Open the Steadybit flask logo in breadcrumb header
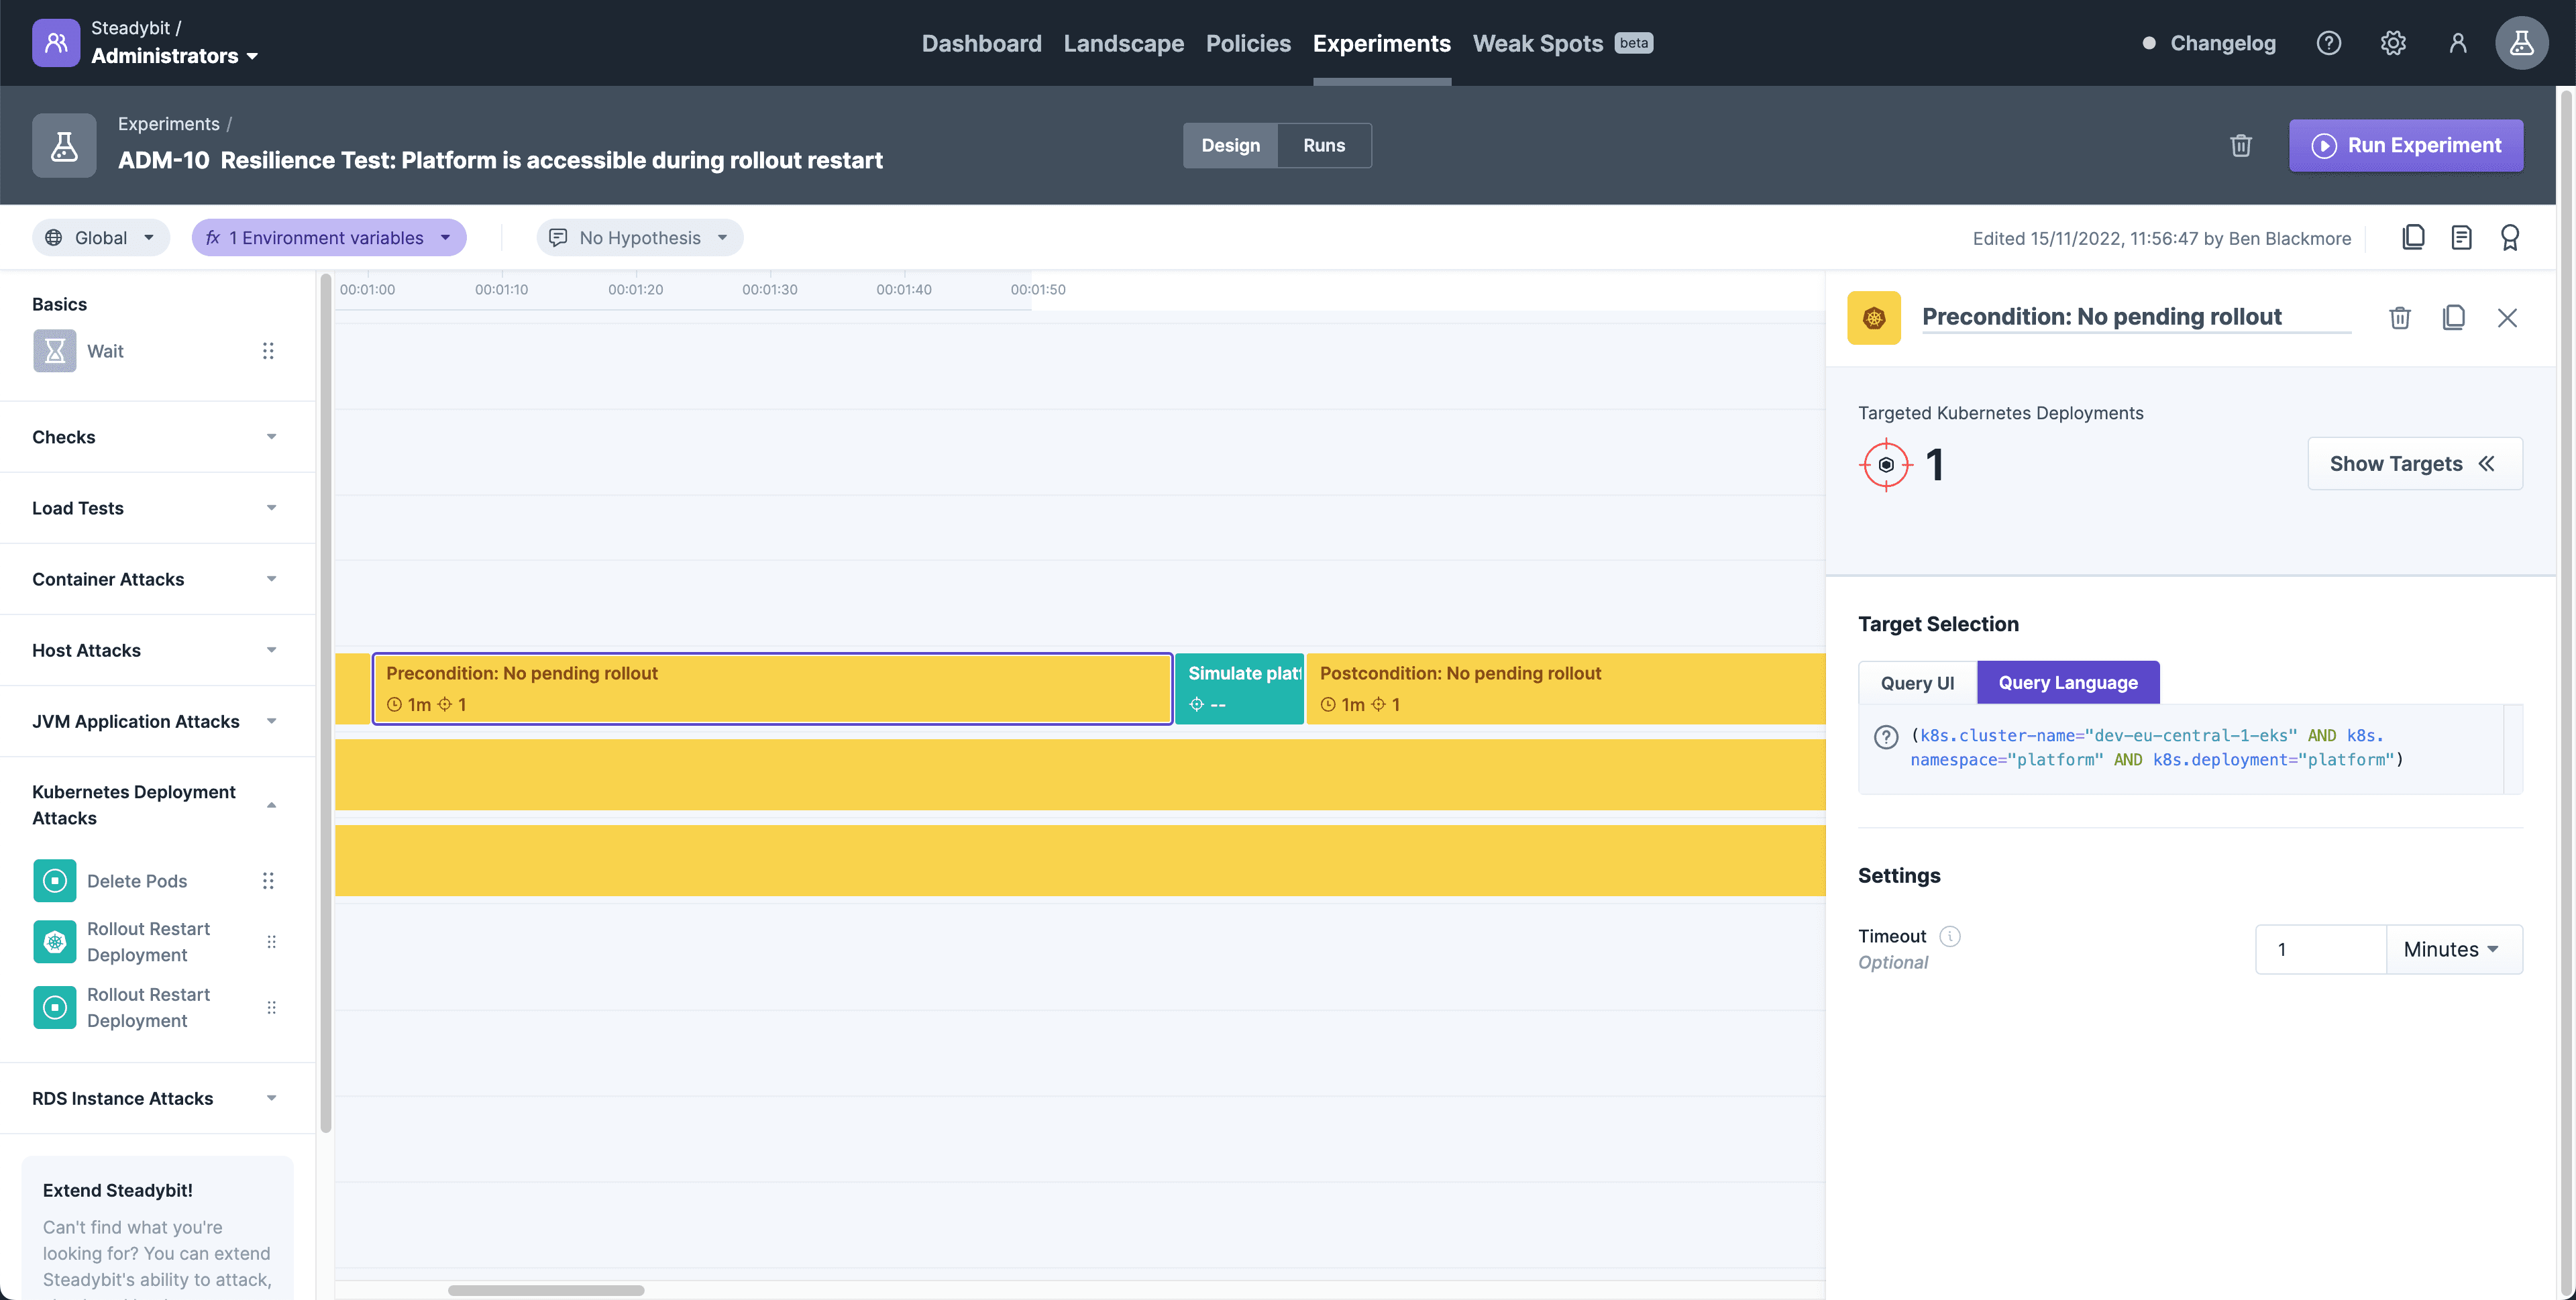 coord(64,145)
